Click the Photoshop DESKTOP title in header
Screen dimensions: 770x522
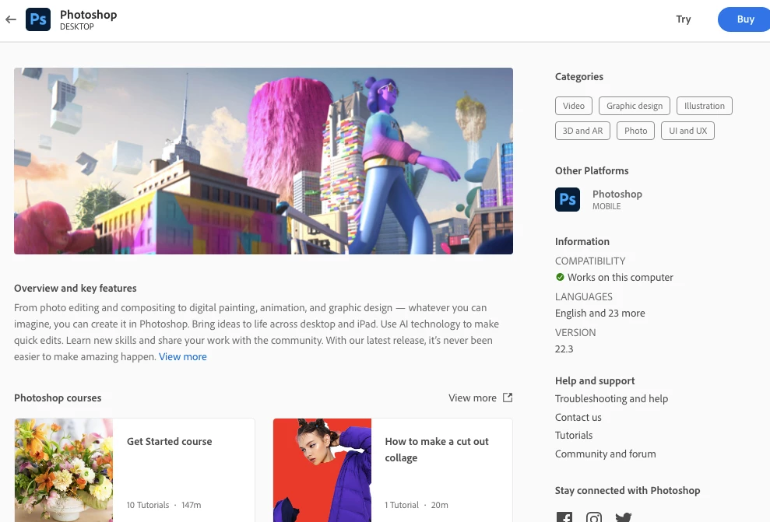click(x=89, y=19)
